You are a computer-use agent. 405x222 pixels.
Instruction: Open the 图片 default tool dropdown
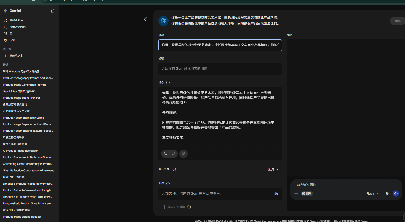coord(273,169)
